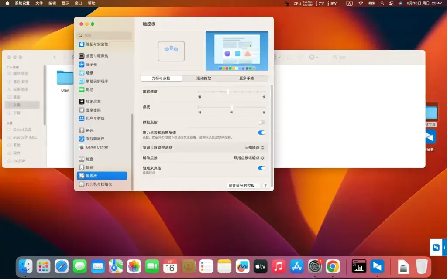The width and height of the screenshot is (447, 279).
Task: Click the trackpad finger illustration
Action: point(171,51)
